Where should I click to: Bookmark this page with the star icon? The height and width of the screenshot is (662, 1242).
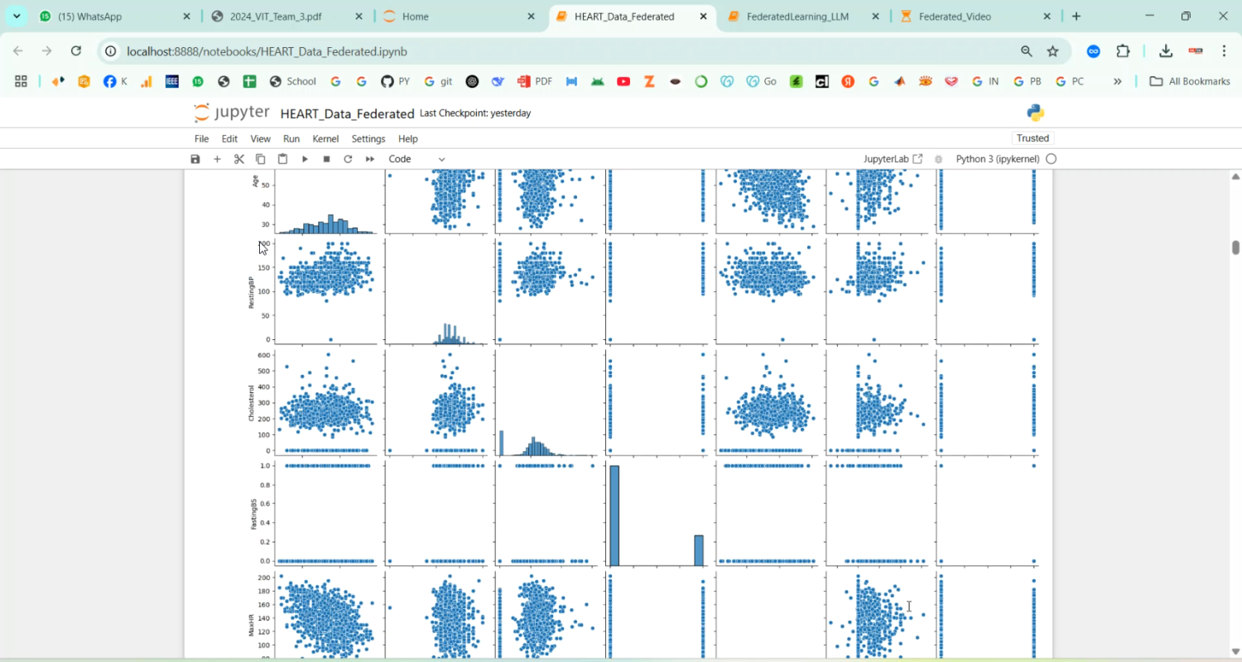[x=1053, y=51]
